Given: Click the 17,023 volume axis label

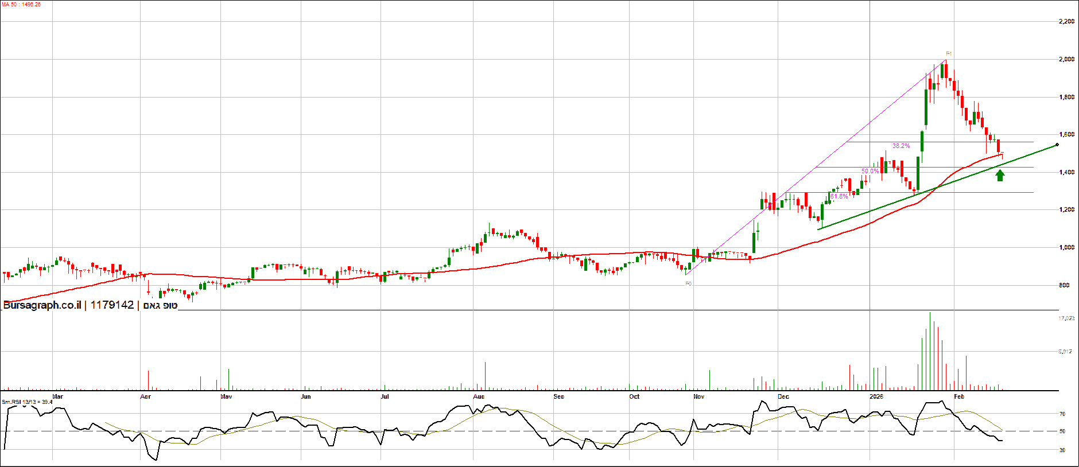Looking at the screenshot, I should click(1066, 318).
